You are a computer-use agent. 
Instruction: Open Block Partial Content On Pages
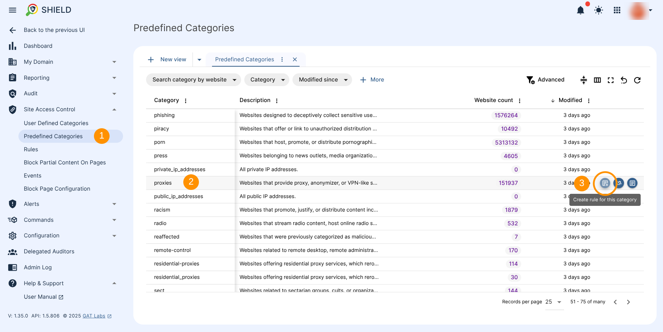pyautogui.click(x=65, y=163)
